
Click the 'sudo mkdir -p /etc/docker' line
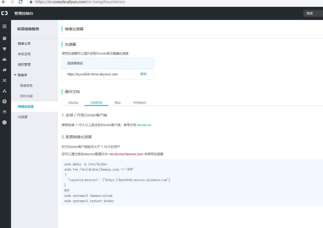coord(86,164)
